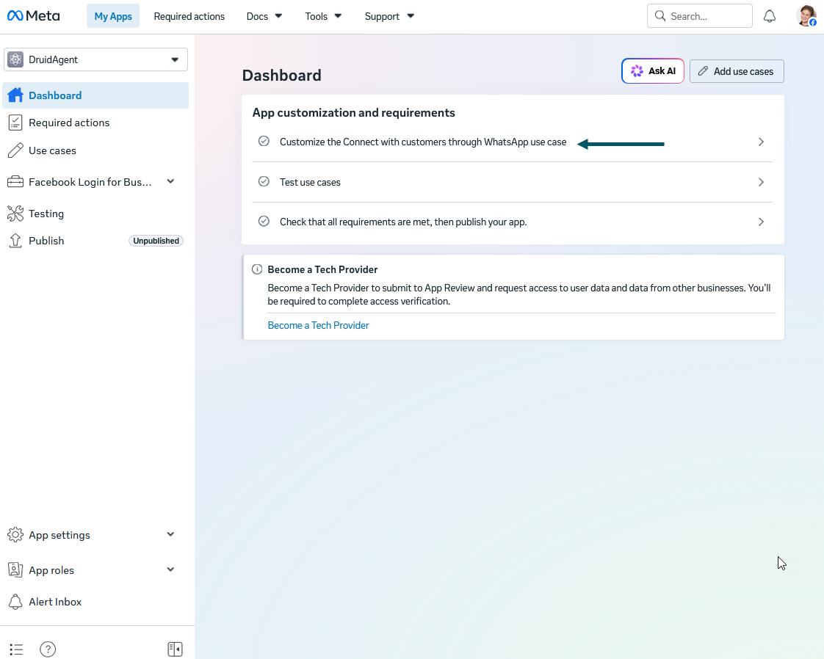This screenshot has height=659, width=824.
Task: Click the App roles badge icon
Action: 15,569
